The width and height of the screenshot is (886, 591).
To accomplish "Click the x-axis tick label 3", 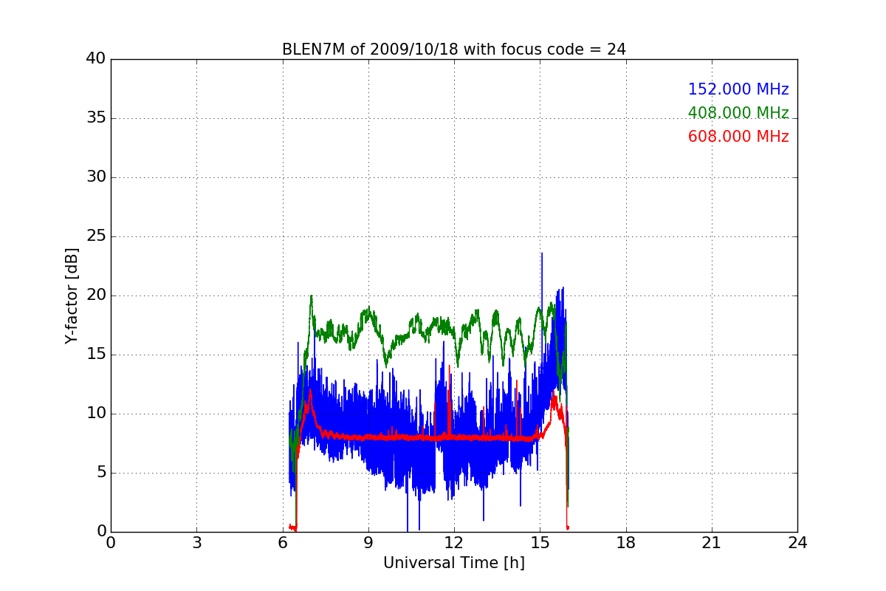I will pos(196,543).
